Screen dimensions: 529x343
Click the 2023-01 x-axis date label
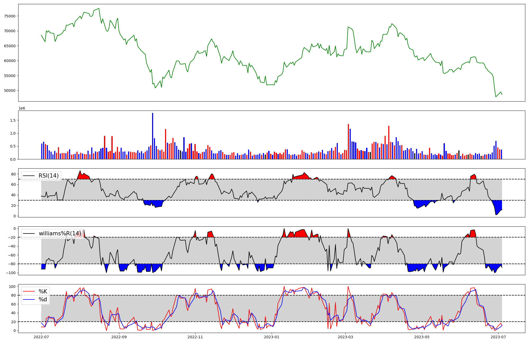[x=272, y=337]
